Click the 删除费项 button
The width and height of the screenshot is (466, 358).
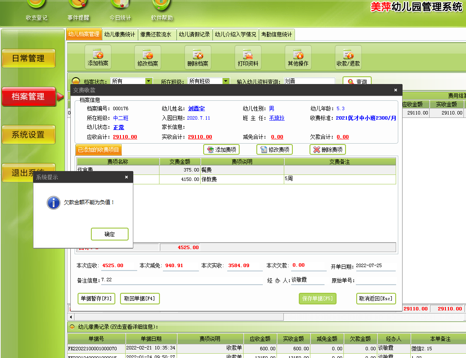pyautogui.click(x=328, y=150)
